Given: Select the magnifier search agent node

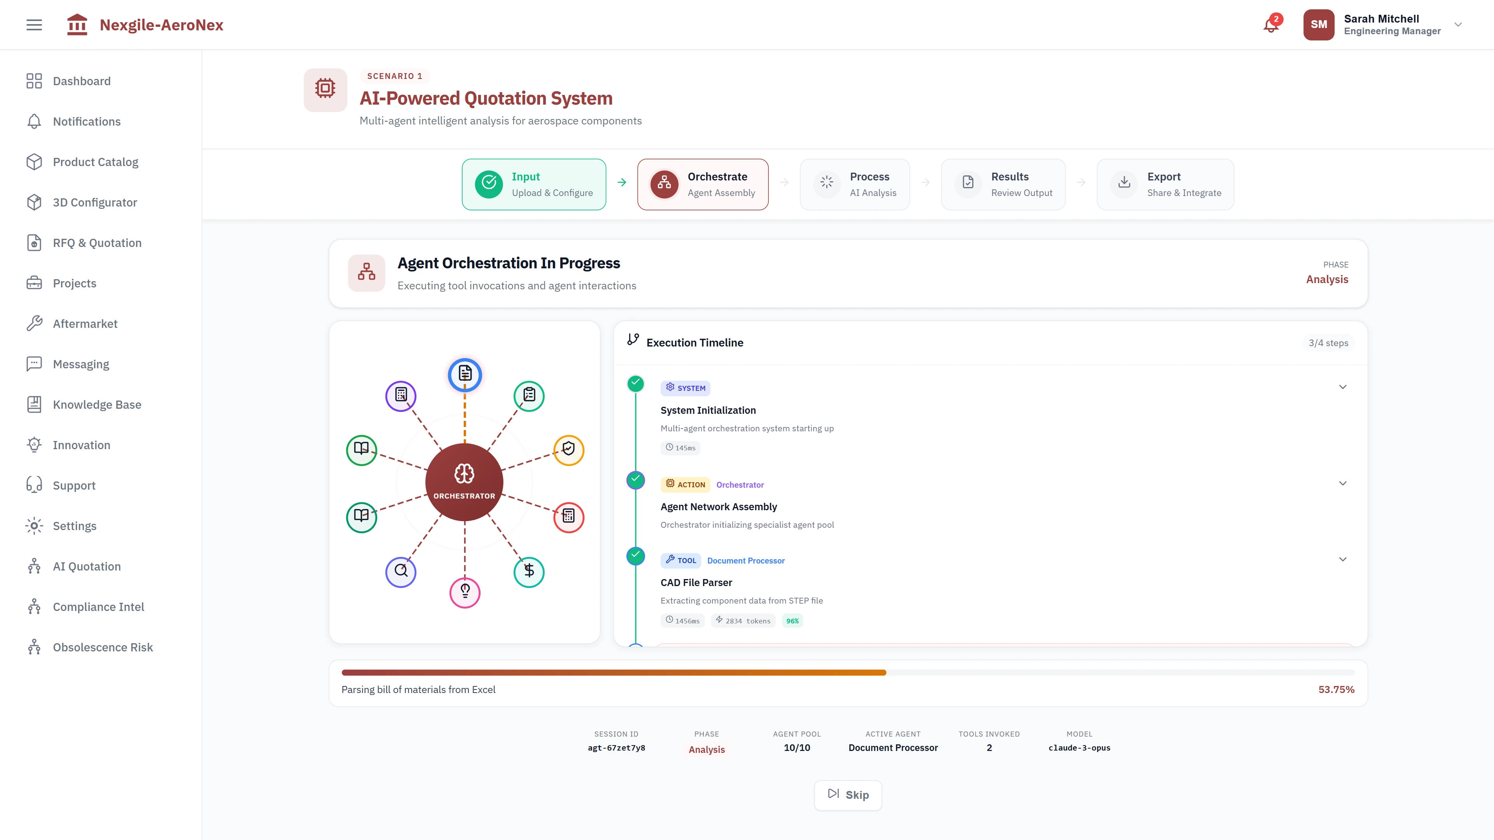Looking at the screenshot, I should (401, 572).
